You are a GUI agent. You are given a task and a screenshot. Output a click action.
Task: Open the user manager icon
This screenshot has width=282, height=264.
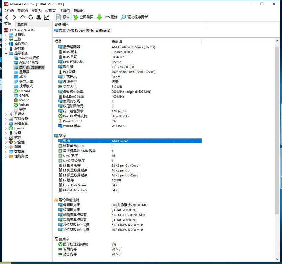tap(39, 17)
